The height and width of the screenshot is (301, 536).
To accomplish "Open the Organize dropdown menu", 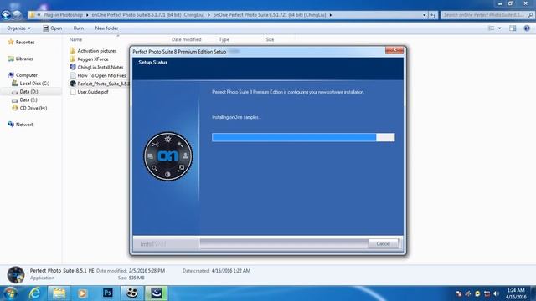I will [18, 28].
